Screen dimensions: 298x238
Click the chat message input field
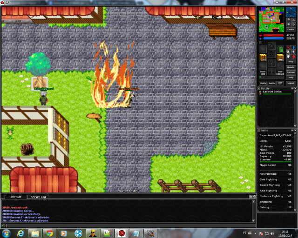click(x=130, y=225)
